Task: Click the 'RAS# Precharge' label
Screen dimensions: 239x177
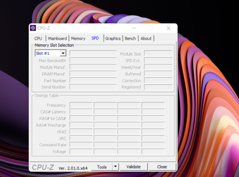Action: point(51,125)
